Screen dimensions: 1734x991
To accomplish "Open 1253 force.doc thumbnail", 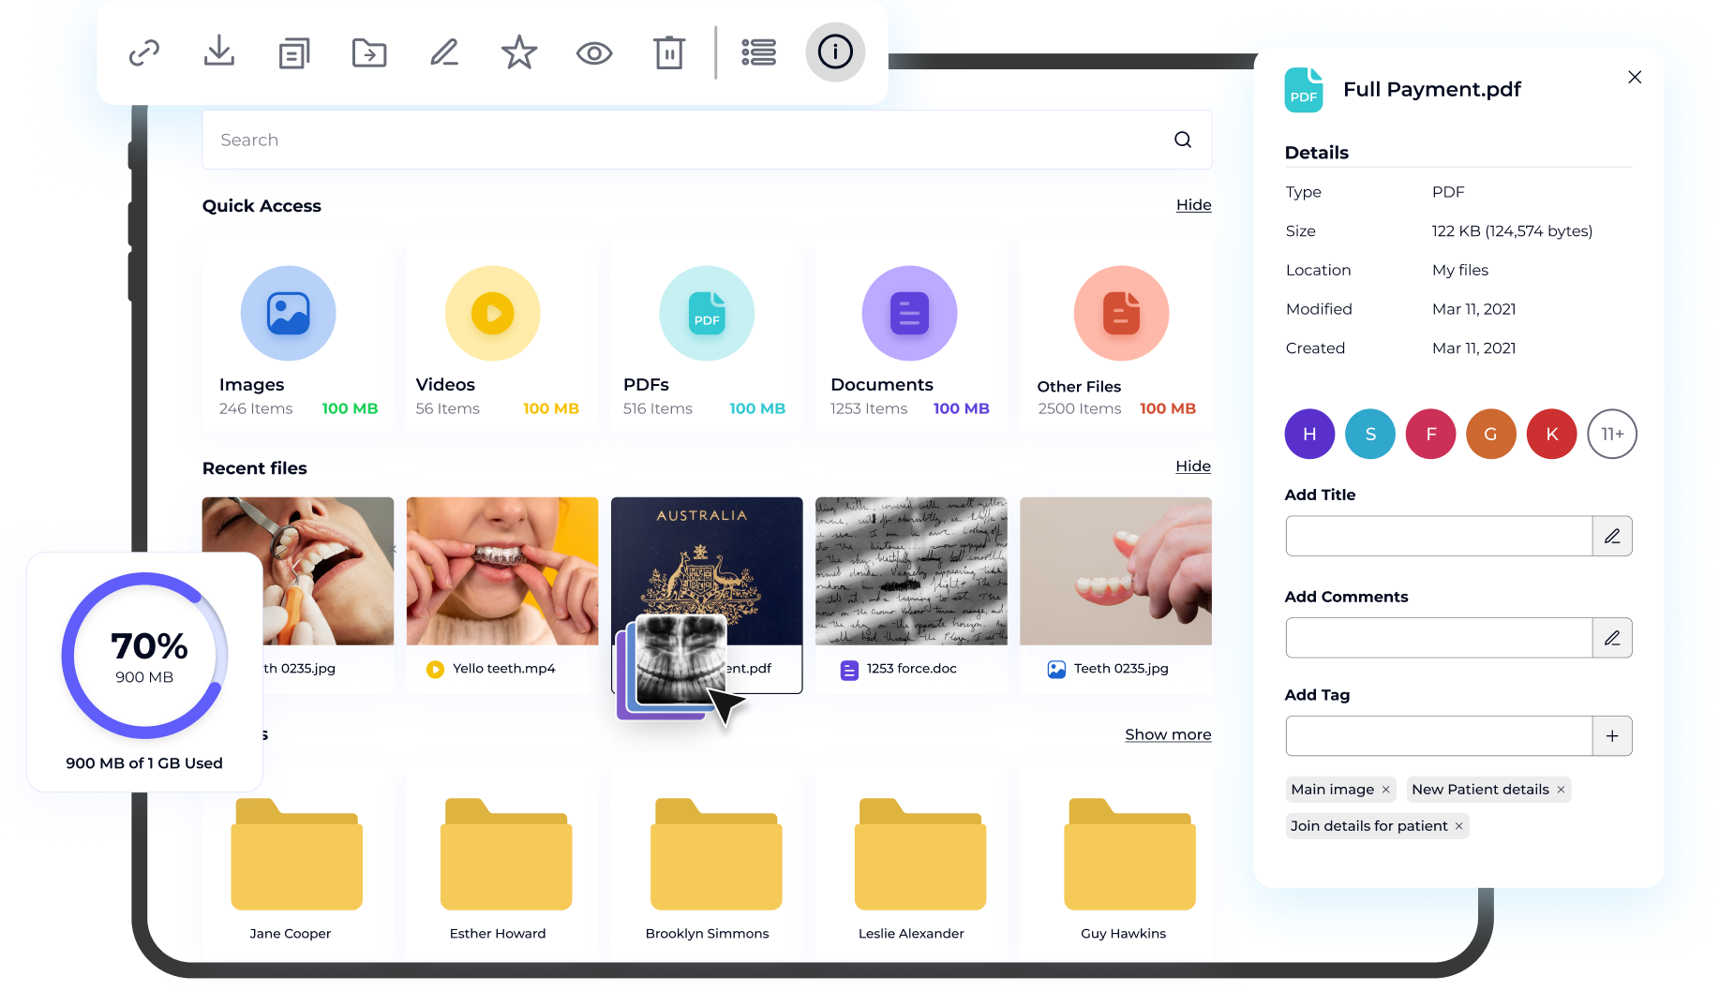I will (911, 570).
